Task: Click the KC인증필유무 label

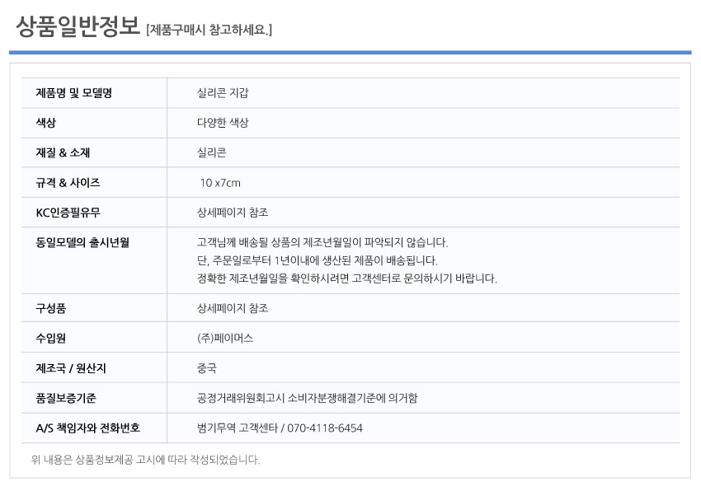Action: click(x=68, y=213)
